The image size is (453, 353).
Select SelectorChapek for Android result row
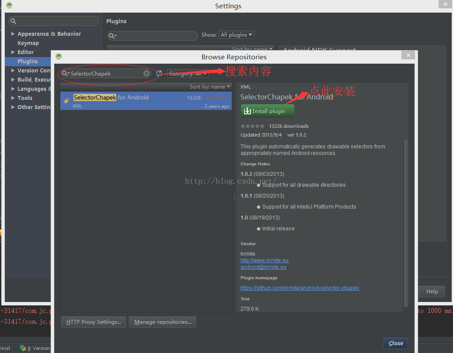[x=146, y=101]
